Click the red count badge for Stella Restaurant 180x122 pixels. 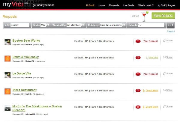[x=138, y=91]
